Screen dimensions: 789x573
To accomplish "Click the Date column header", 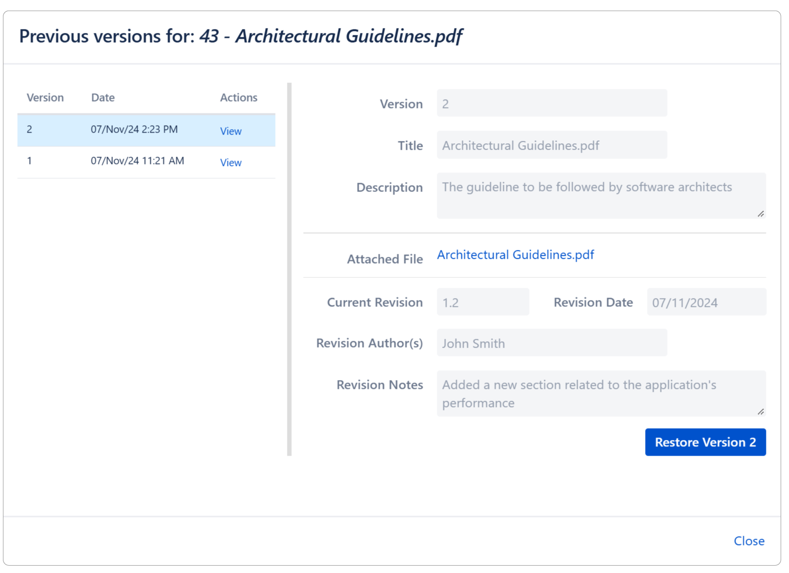I will pos(103,97).
